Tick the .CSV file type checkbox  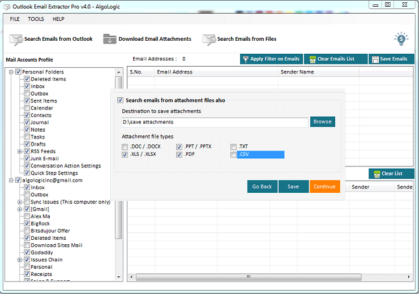click(234, 154)
